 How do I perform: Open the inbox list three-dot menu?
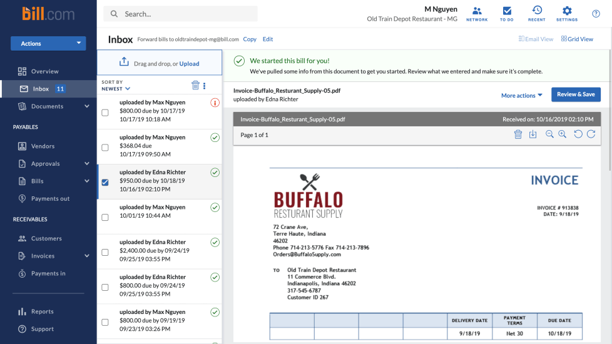coord(204,86)
